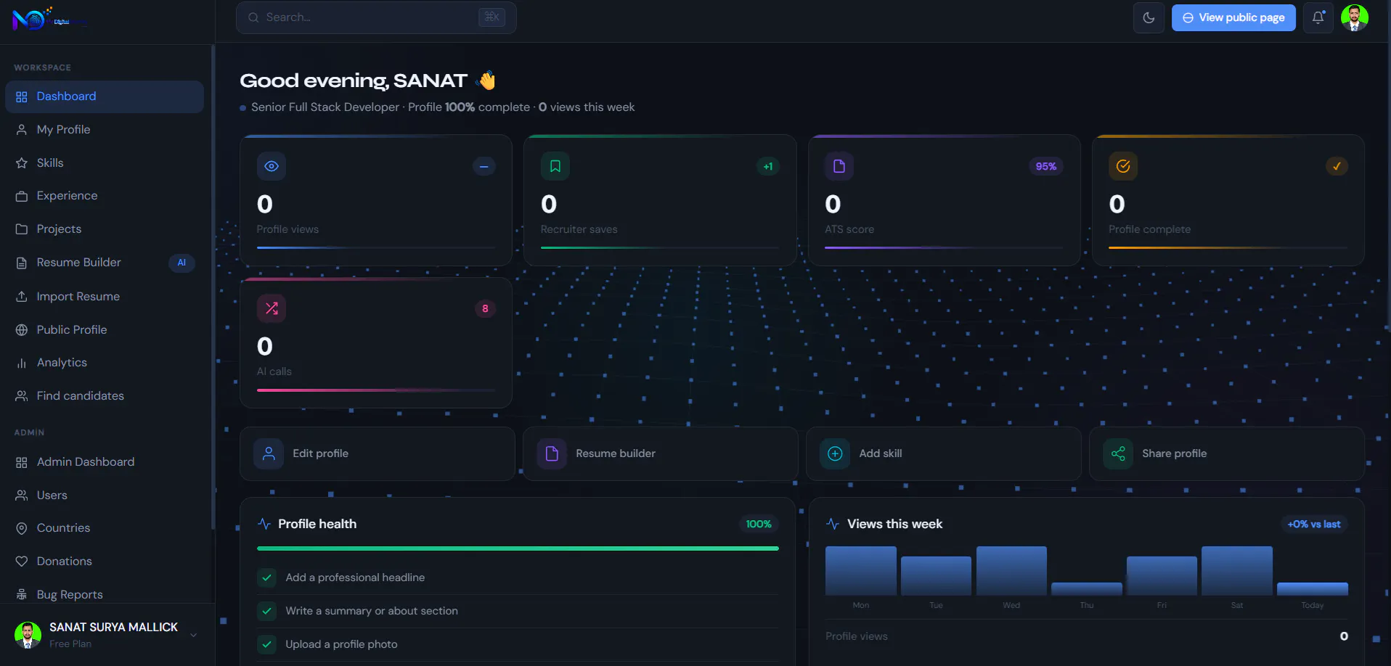
Task: Click SANAT SURYA MALLICK account name
Action: [113, 627]
